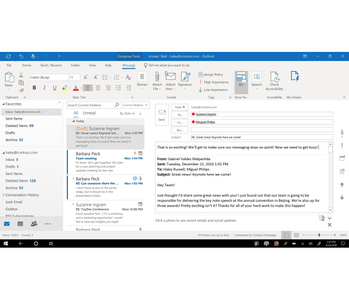Switch to the Home tab
This screenshot has width=349, height=299.
(x=27, y=65)
